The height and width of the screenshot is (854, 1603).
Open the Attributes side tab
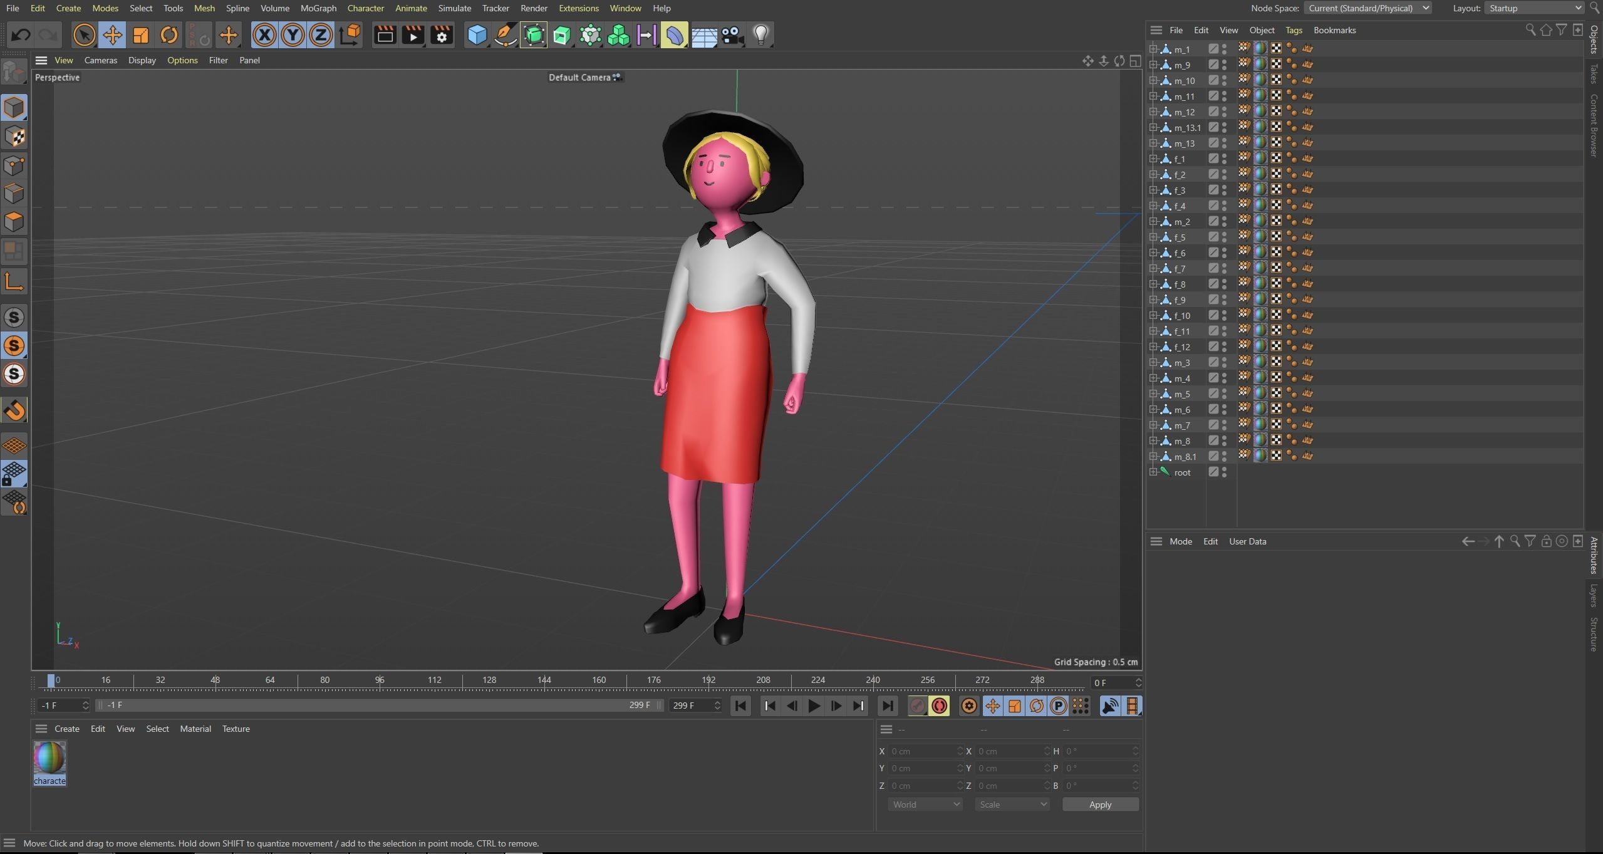pyautogui.click(x=1594, y=555)
